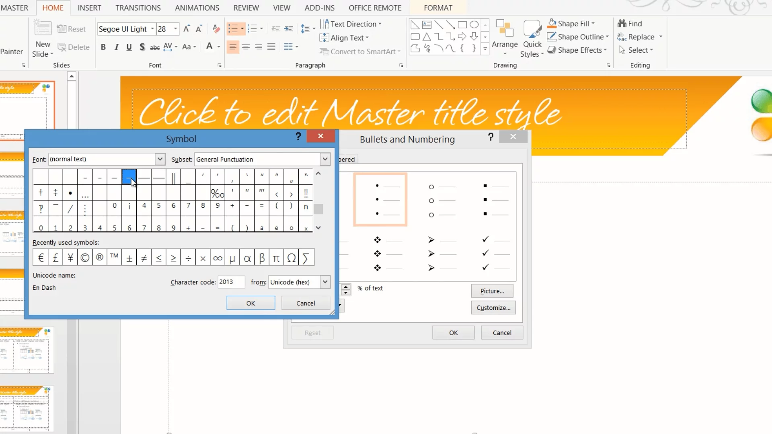Open the symbol Font dropdown
Image resolution: width=772 pixels, height=434 pixels.
(160, 159)
